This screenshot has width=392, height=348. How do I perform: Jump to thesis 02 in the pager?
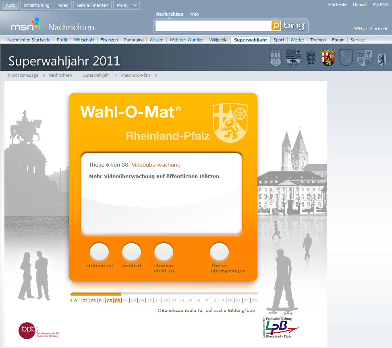coord(85,301)
